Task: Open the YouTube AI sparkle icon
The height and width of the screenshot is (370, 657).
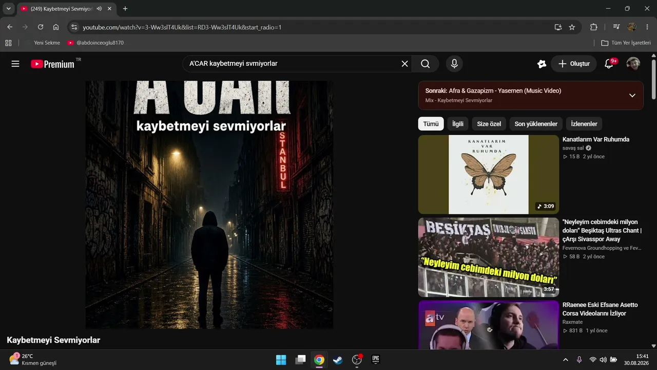Action: click(x=542, y=64)
